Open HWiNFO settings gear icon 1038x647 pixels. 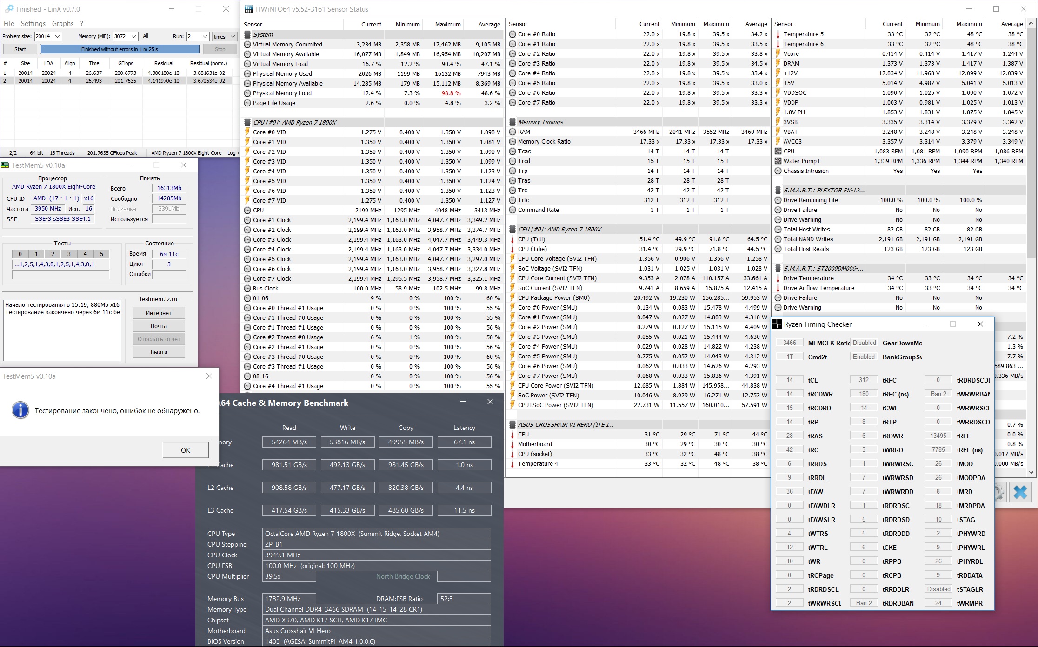999,492
